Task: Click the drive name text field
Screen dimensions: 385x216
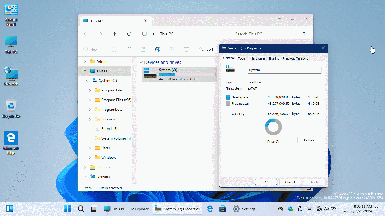Action: coord(284,70)
